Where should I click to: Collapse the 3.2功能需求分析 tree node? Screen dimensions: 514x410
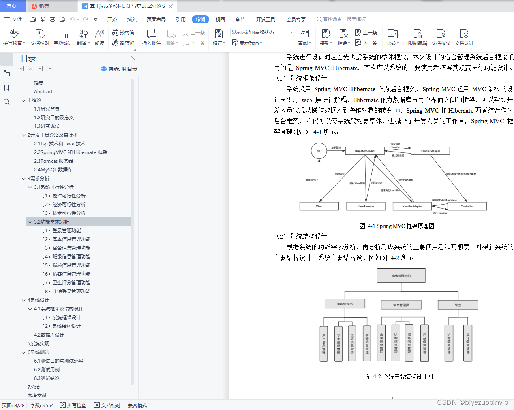click(30, 222)
